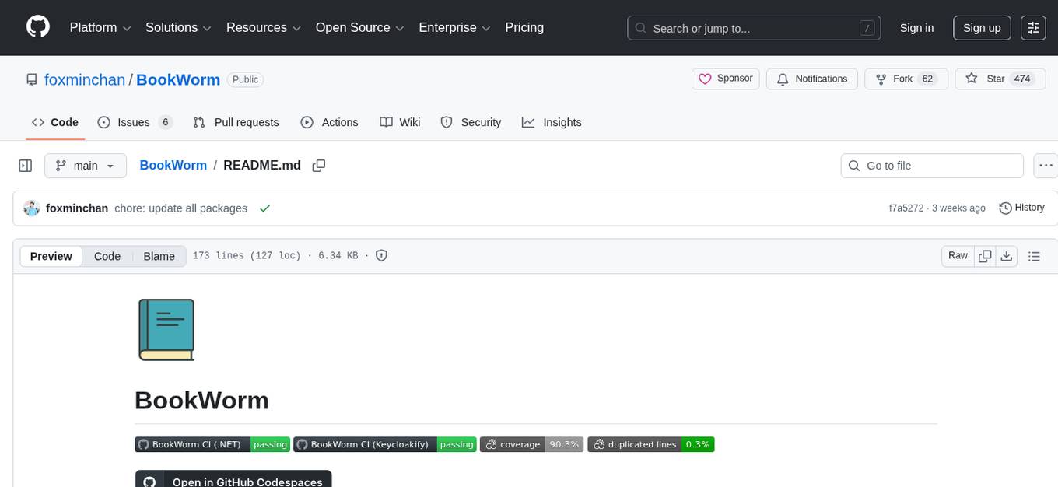Expand the Platform menu
Viewport: 1058px width, 487px height.
pyautogui.click(x=100, y=28)
